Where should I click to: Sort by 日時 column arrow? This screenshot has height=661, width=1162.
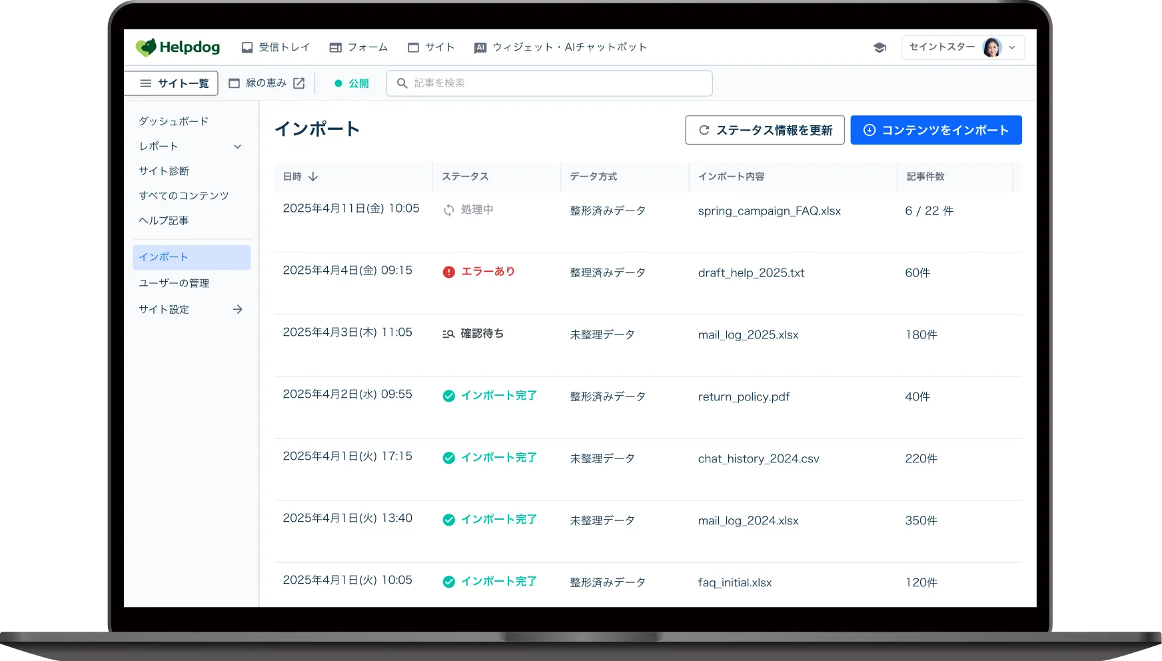click(x=313, y=177)
